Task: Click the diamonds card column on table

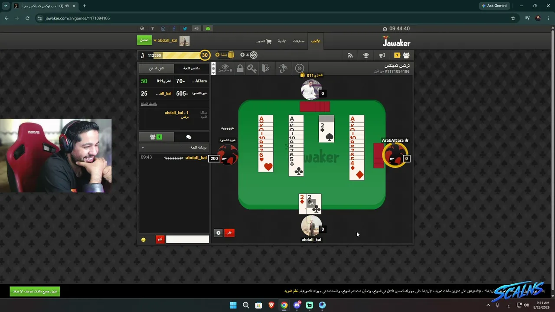Action: 357,148
